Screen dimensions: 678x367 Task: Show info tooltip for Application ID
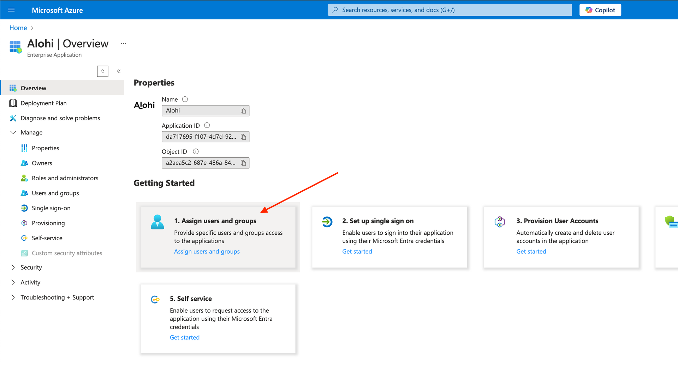click(x=207, y=125)
